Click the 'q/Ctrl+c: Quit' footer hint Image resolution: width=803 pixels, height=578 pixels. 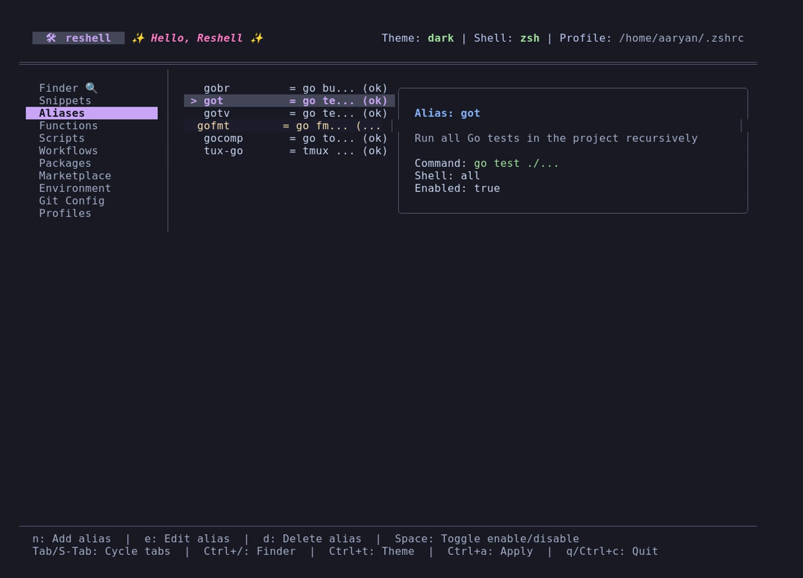click(x=612, y=551)
